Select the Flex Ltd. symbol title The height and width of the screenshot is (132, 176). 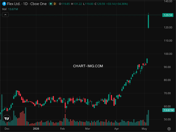point(14,4)
